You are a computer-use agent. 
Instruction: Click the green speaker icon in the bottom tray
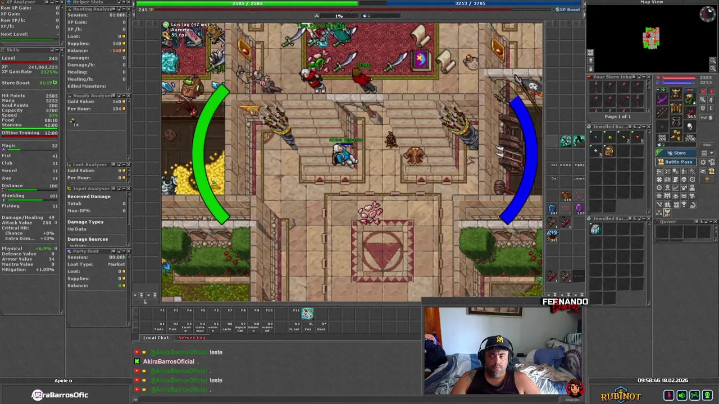tap(682, 395)
